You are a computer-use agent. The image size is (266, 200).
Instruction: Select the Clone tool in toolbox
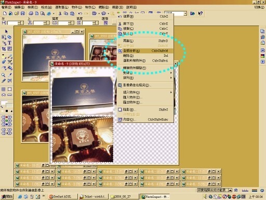pyautogui.click(x=4, y=61)
